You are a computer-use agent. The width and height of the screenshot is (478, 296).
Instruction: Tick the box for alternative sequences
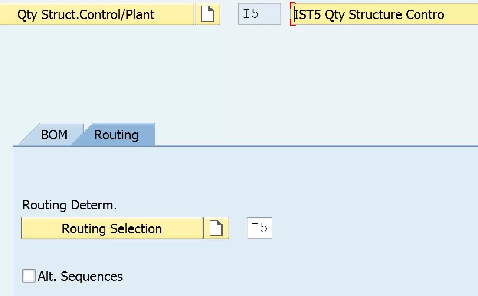(x=29, y=276)
